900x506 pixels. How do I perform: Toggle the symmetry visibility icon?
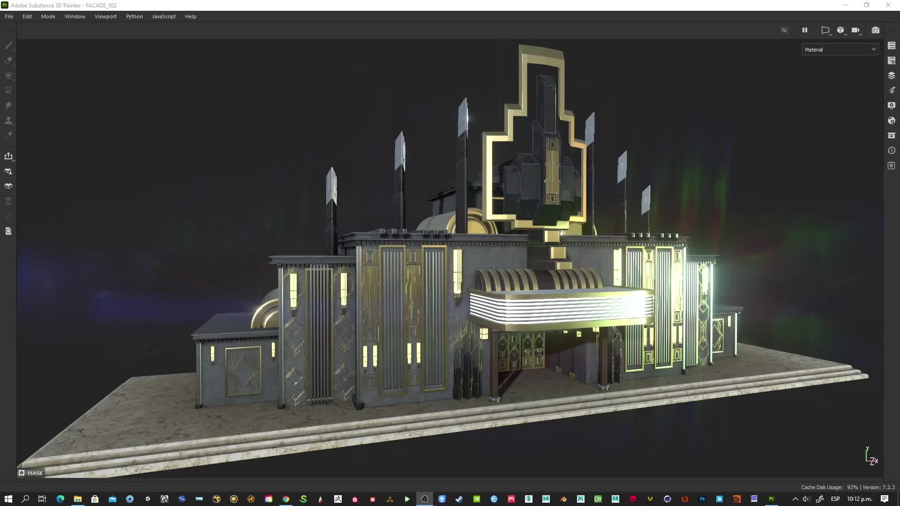pyautogui.click(x=784, y=30)
